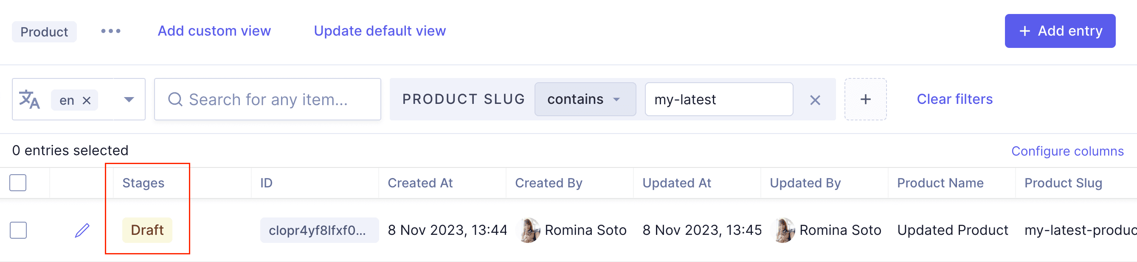This screenshot has height=262, width=1137.
Task: Select the Updated Product entry checkbox
Action: 18,230
